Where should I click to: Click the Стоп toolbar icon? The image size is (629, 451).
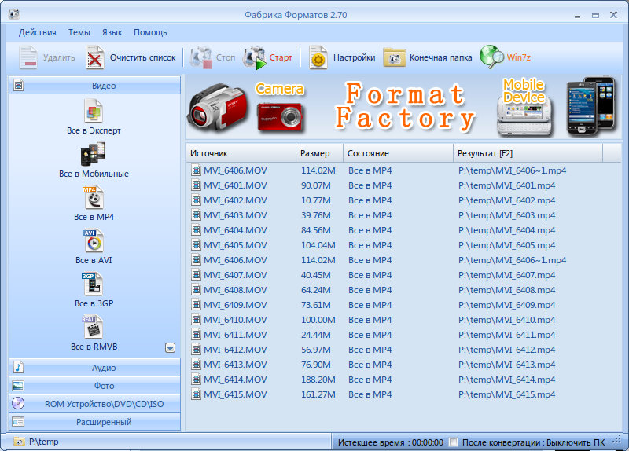(x=201, y=57)
